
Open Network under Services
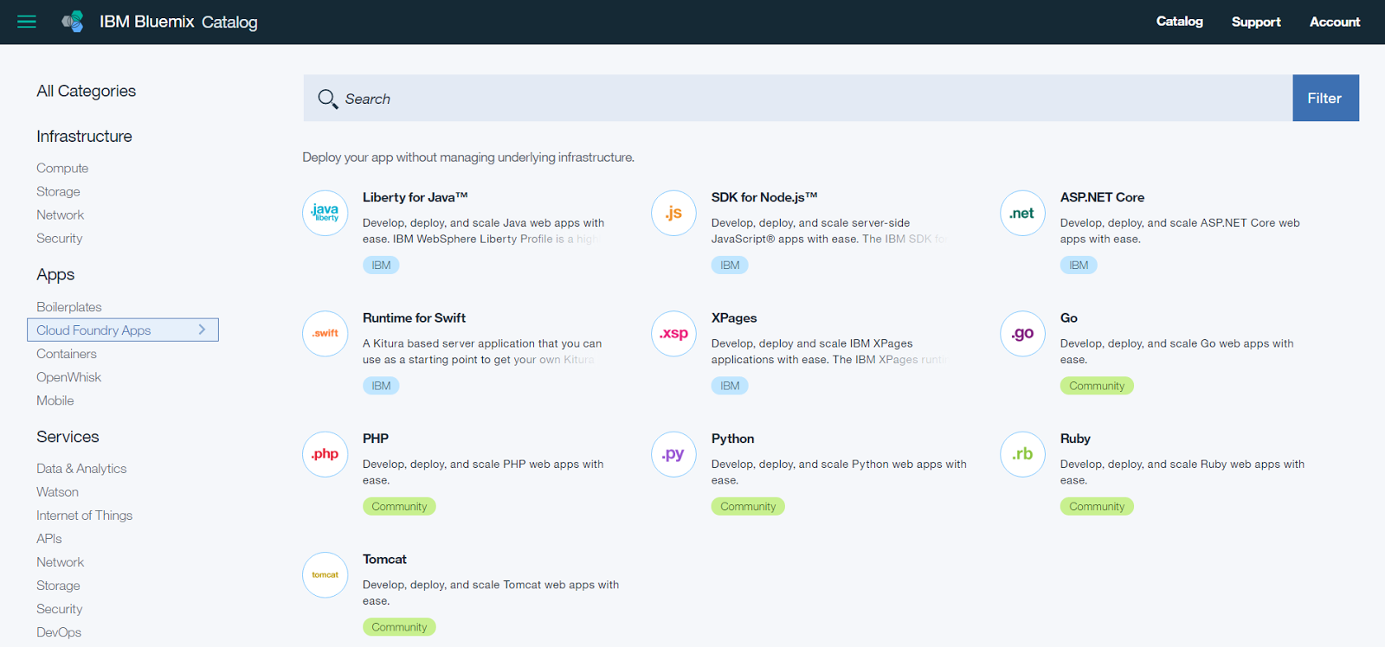click(x=60, y=561)
